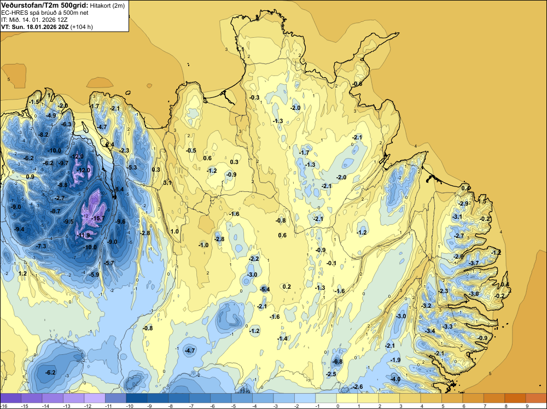
Task: Click the '-9.7' temperature label
Action: (63, 163)
